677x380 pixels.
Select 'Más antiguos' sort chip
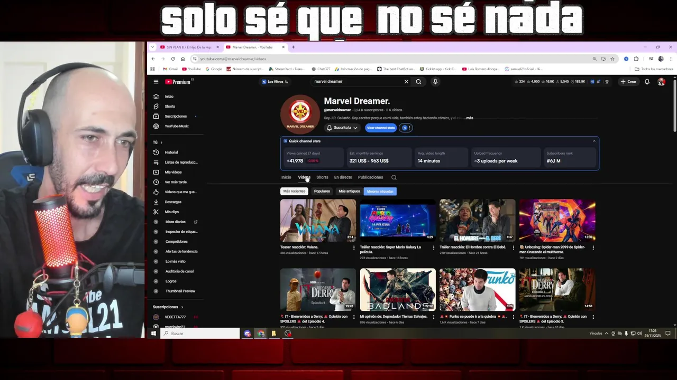point(349,191)
